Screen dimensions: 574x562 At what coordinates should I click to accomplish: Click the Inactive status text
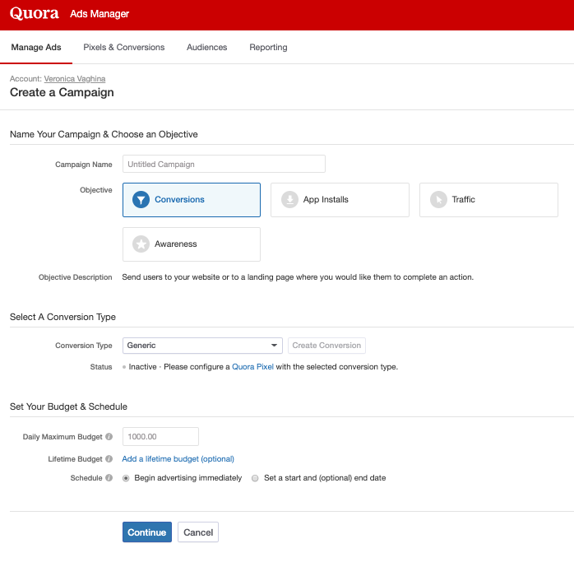pos(142,367)
